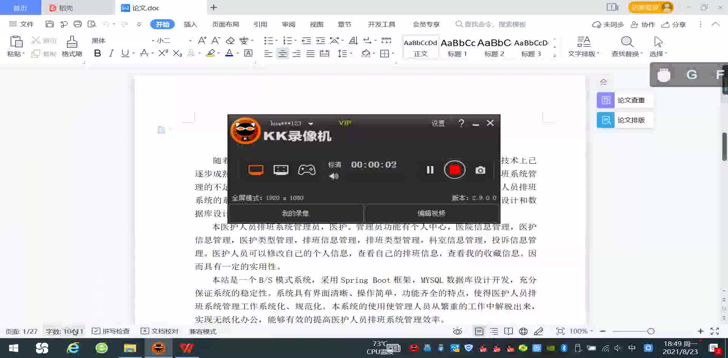728x358 pixels.
Task: Click the superscript icon
Action: click(163, 53)
